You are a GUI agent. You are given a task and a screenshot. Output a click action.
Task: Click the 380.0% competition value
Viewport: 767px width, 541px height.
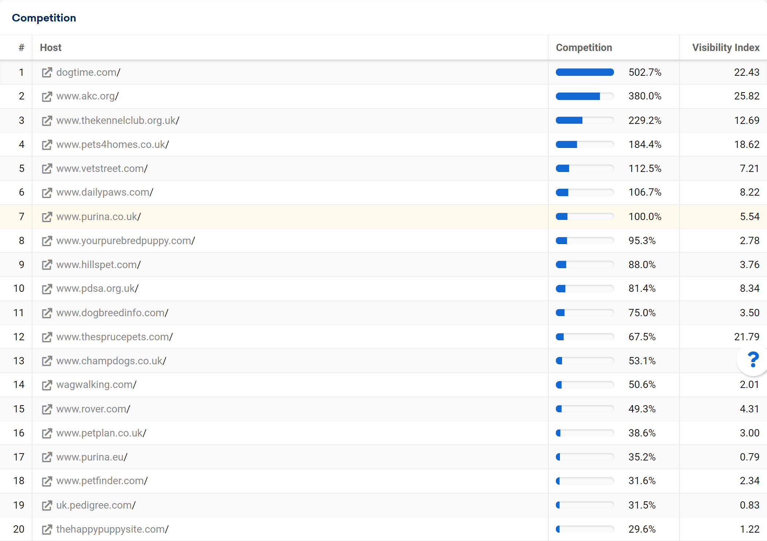coord(645,96)
